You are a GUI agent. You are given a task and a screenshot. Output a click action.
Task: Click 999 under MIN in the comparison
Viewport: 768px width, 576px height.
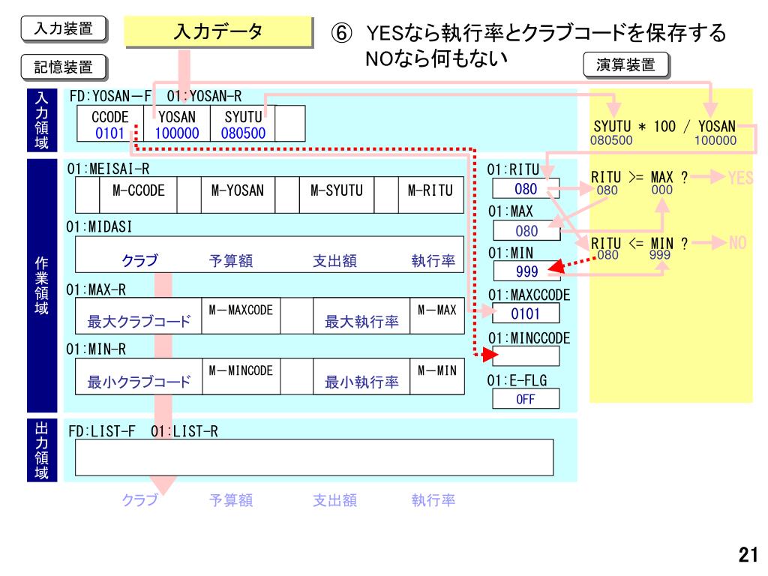pyautogui.click(x=660, y=255)
